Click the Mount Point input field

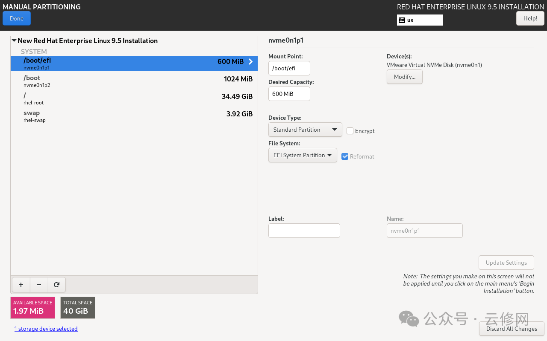289,68
